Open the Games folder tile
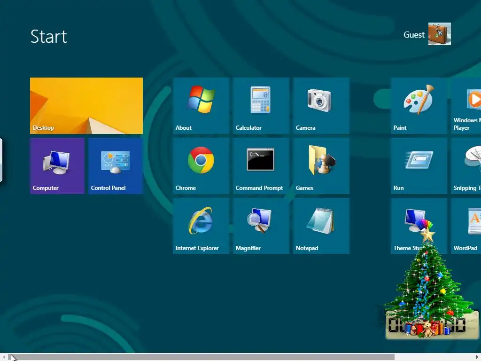The image size is (481, 361). (x=321, y=166)
